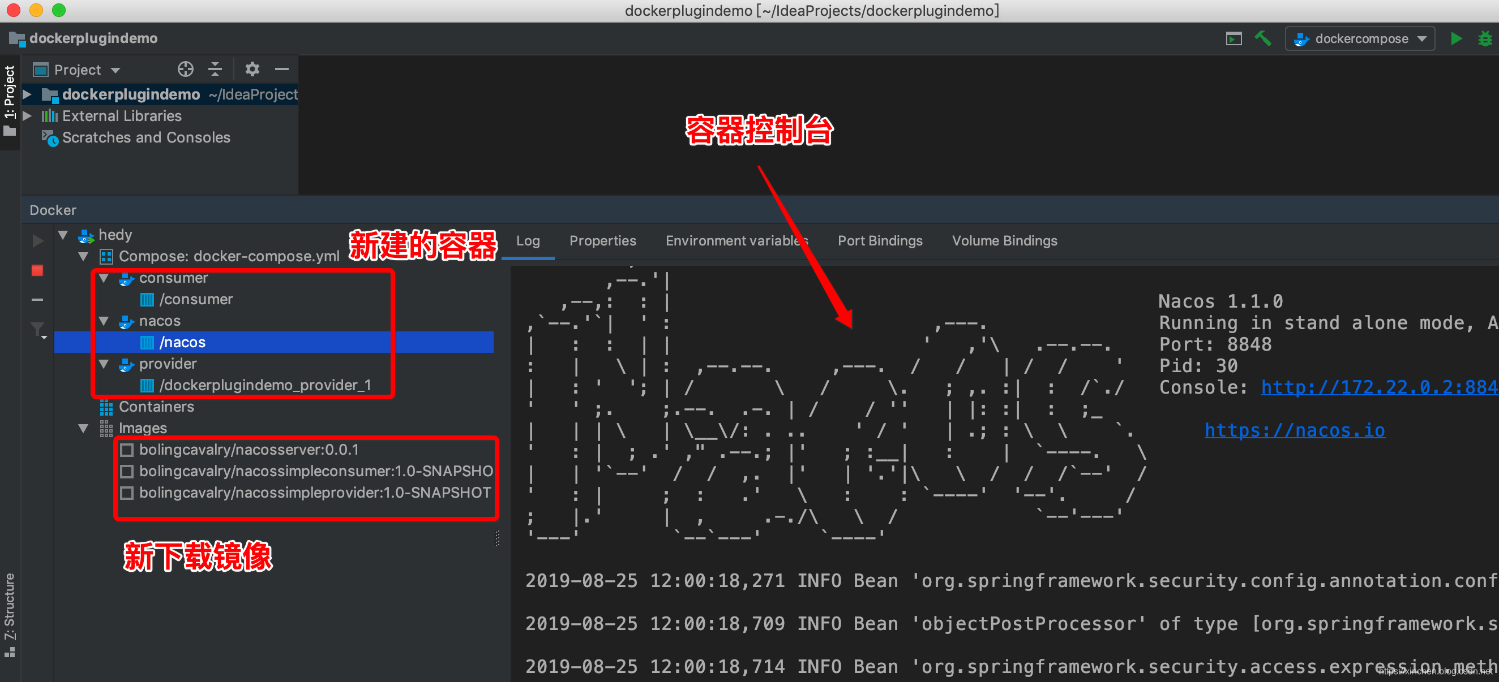
Task: Click the Nacos Console URL link
Action: click(1378, 387)
